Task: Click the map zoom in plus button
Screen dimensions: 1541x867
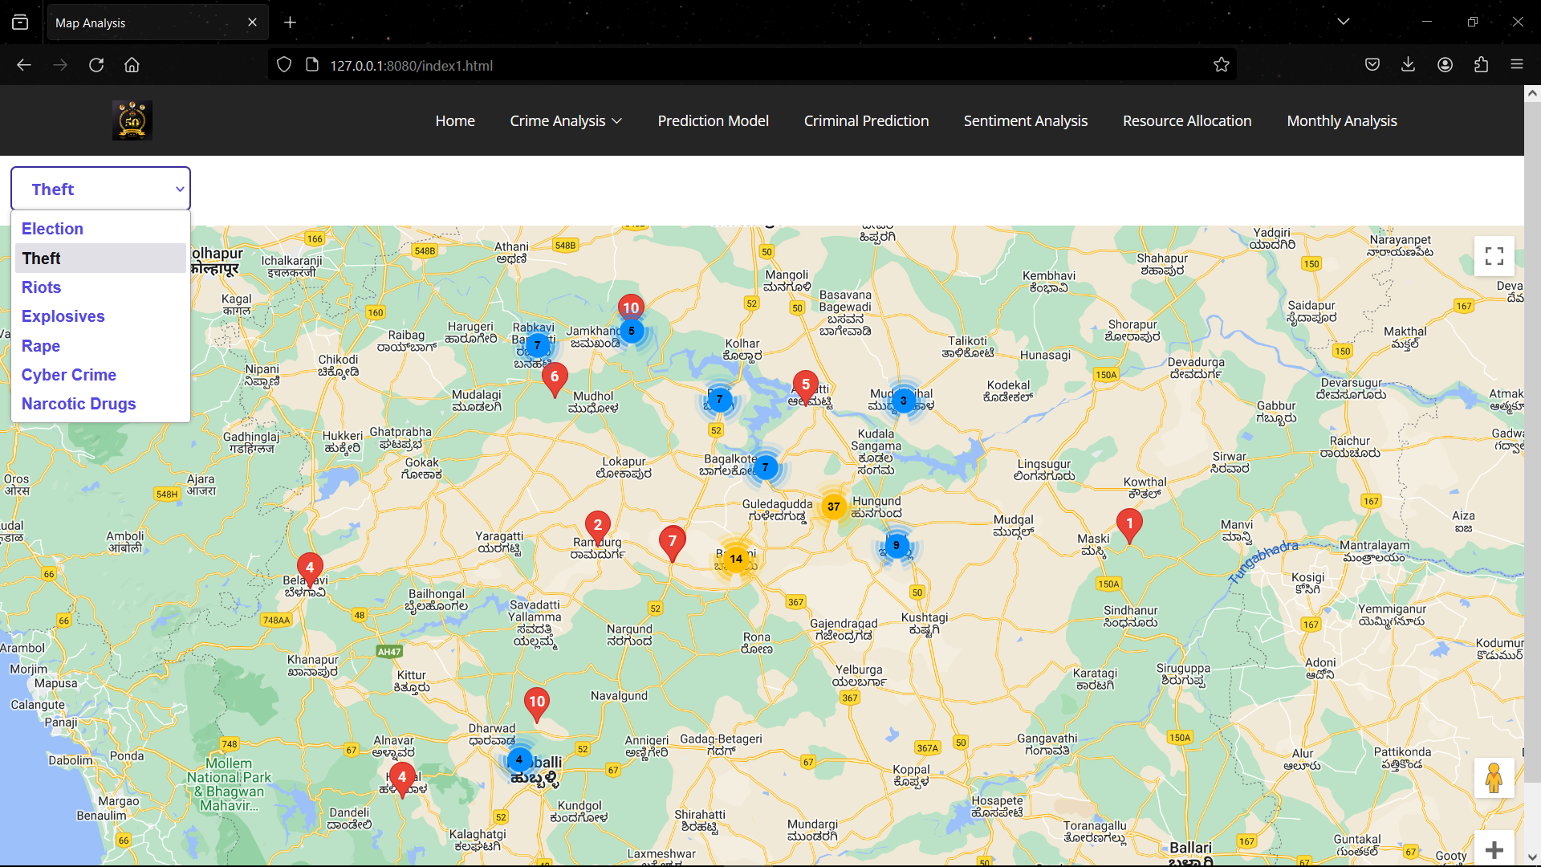Action: [1494, 849]
